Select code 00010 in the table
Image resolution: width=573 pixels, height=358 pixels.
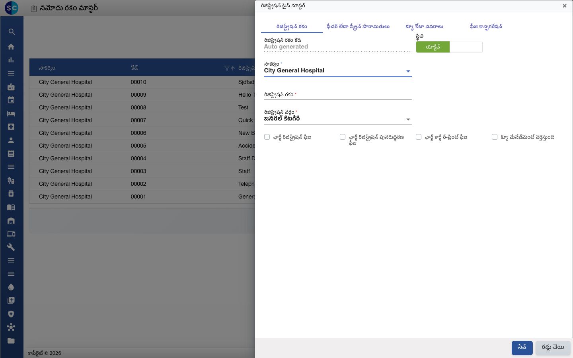coord(138,82)
